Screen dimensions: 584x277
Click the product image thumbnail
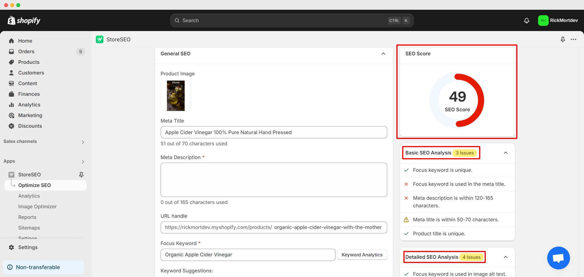click(176, 96)
